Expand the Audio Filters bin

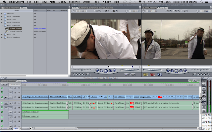[2, 34]
